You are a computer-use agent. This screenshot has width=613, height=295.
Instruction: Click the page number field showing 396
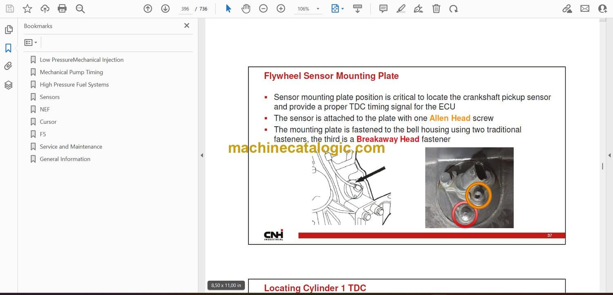tap(186, 9)
